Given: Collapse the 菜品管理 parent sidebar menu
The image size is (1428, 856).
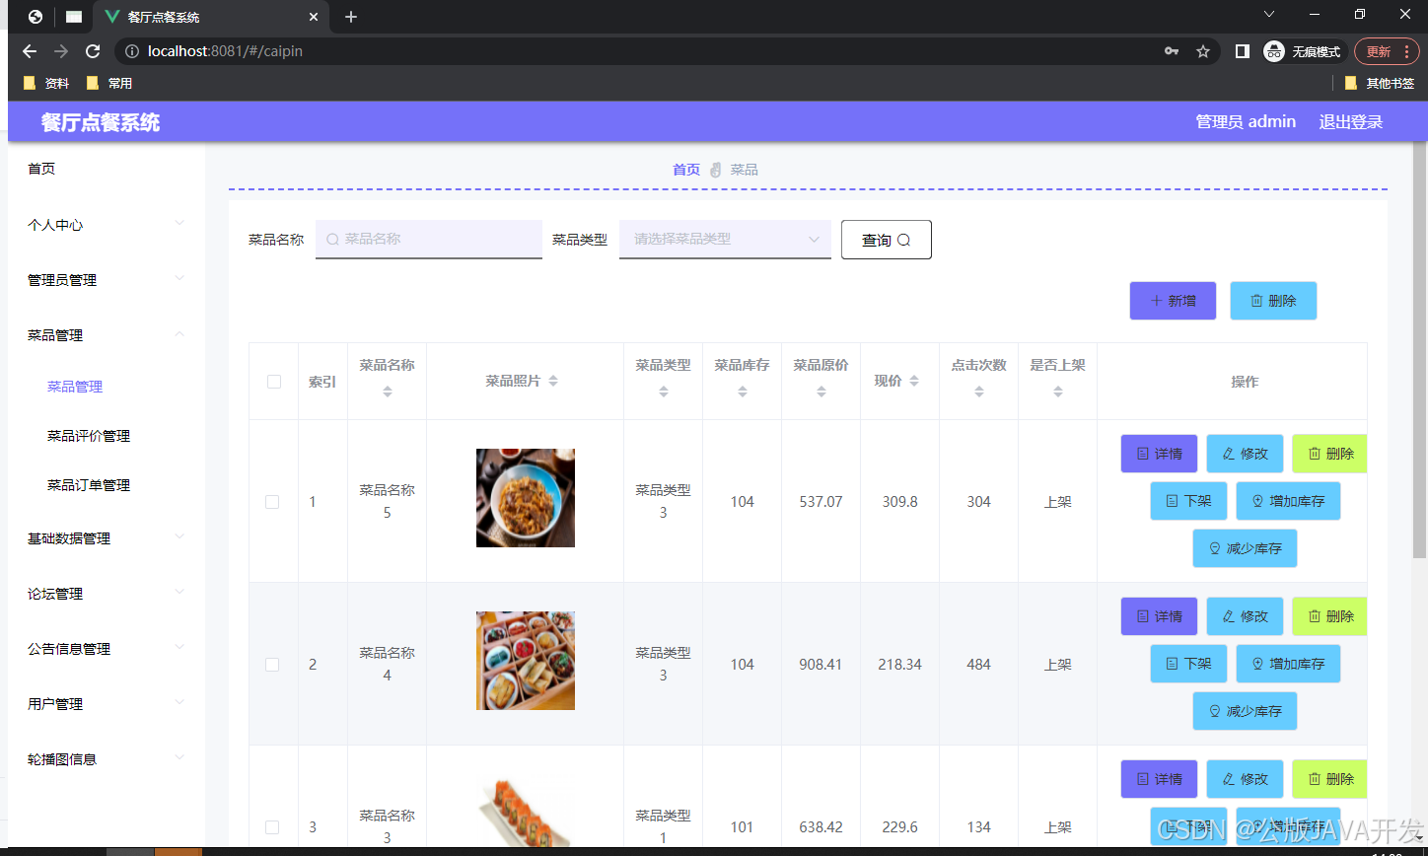Looking at the screenshot, I should click(x=107, y=335).
